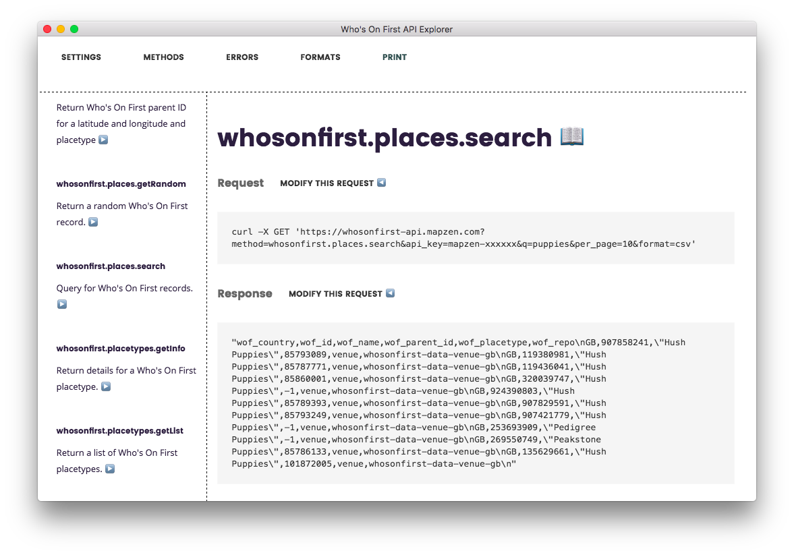Click the window title 'Who's On First API Explorer'
Image resolution: width=794 pixels, height=555 pixels.
[x=397, y=30]
